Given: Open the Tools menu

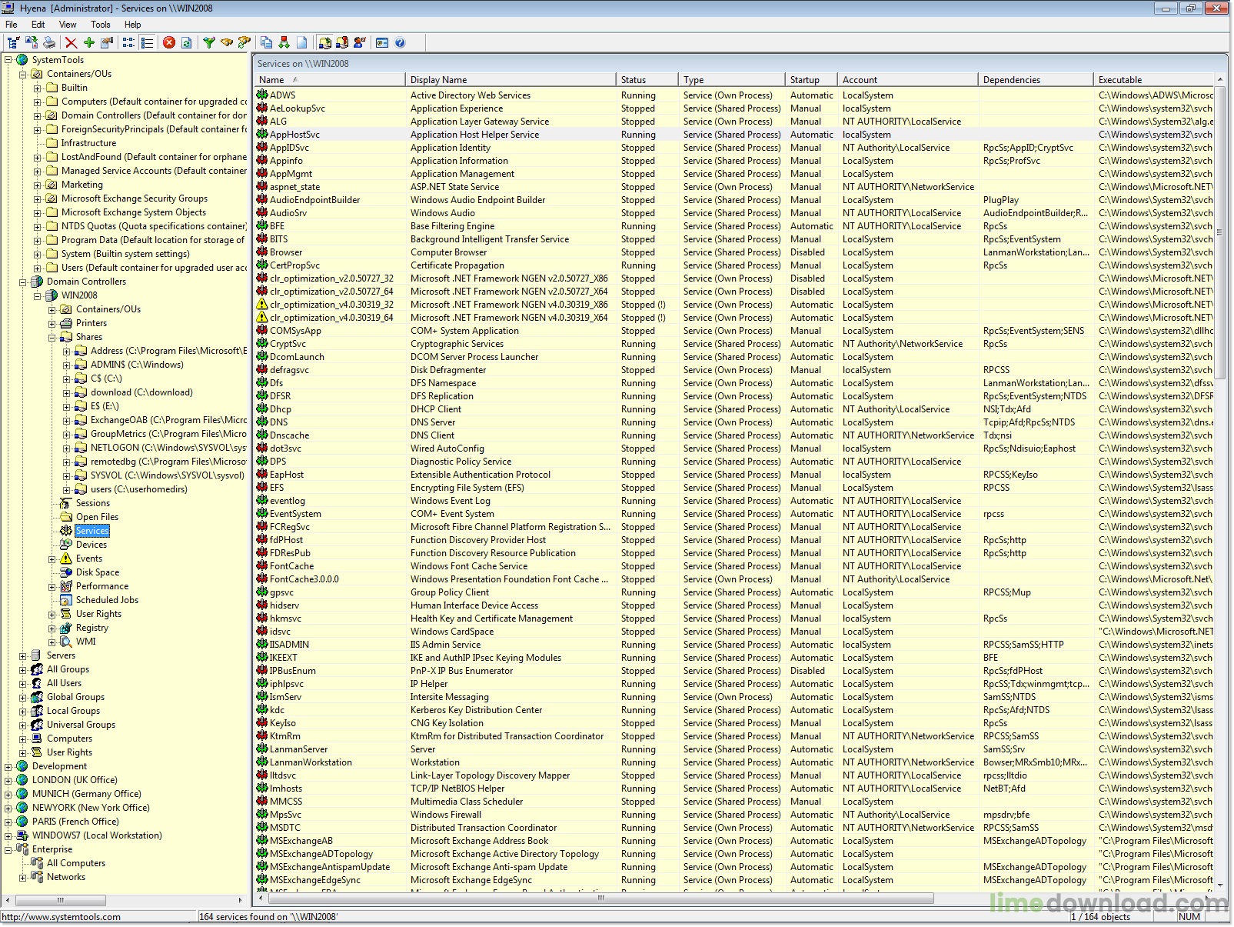Looking at the screenshot, I should (100, 25).
